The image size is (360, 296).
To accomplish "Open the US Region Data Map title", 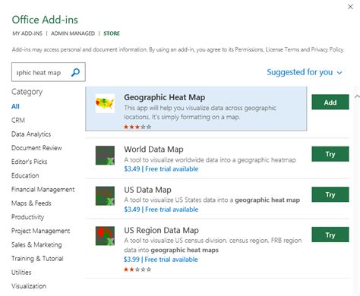I will (x=162, y=230).
